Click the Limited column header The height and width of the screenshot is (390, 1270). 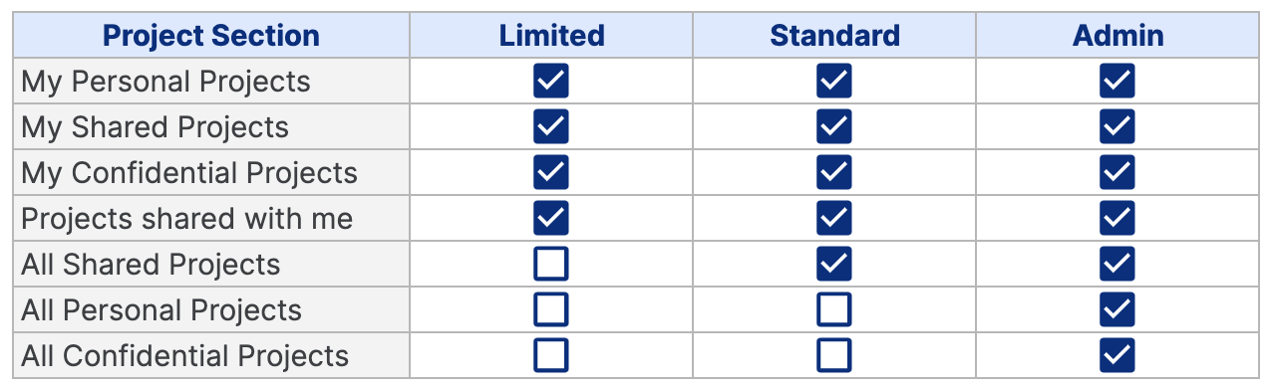point(551,36)
